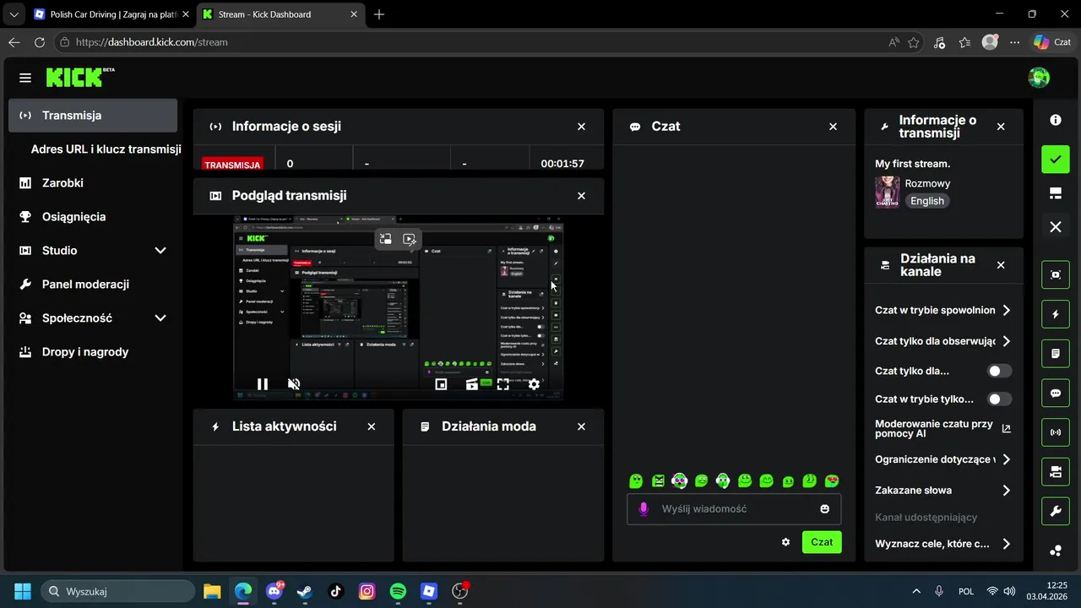Image resolution: width=1081 pixels, height=608 pixels.
Task: Open Spotify from the taskbar
Action: 398,591
